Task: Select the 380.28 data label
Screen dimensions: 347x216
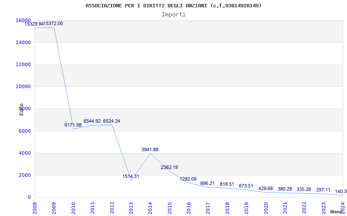Action: pos(285,189)
